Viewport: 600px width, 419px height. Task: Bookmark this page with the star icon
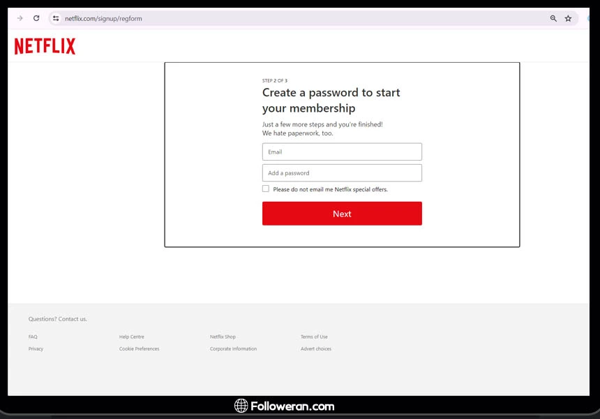[568, 18]
